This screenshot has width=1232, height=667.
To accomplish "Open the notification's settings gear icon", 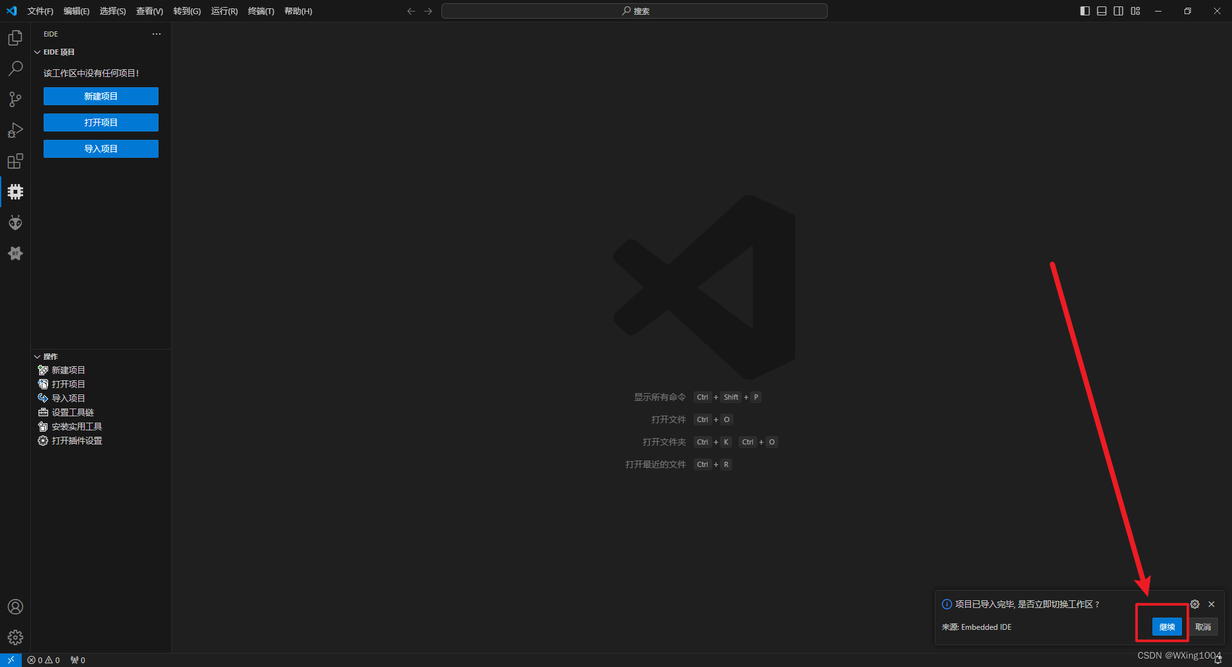I will click(x=1194, y=604).
